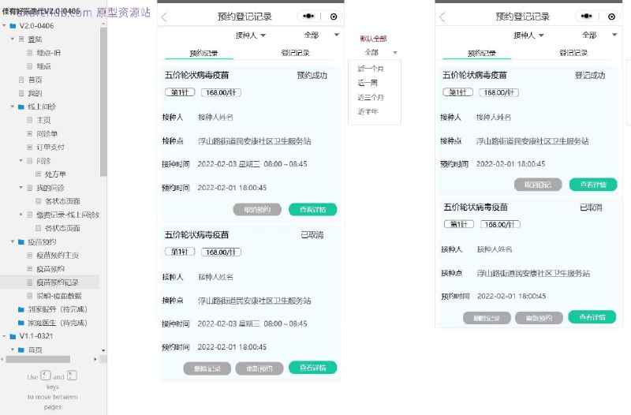Click 查看详情 on the 登记成功 card
This screenshot has width=631, height=415.
click(x=593, y=185)
